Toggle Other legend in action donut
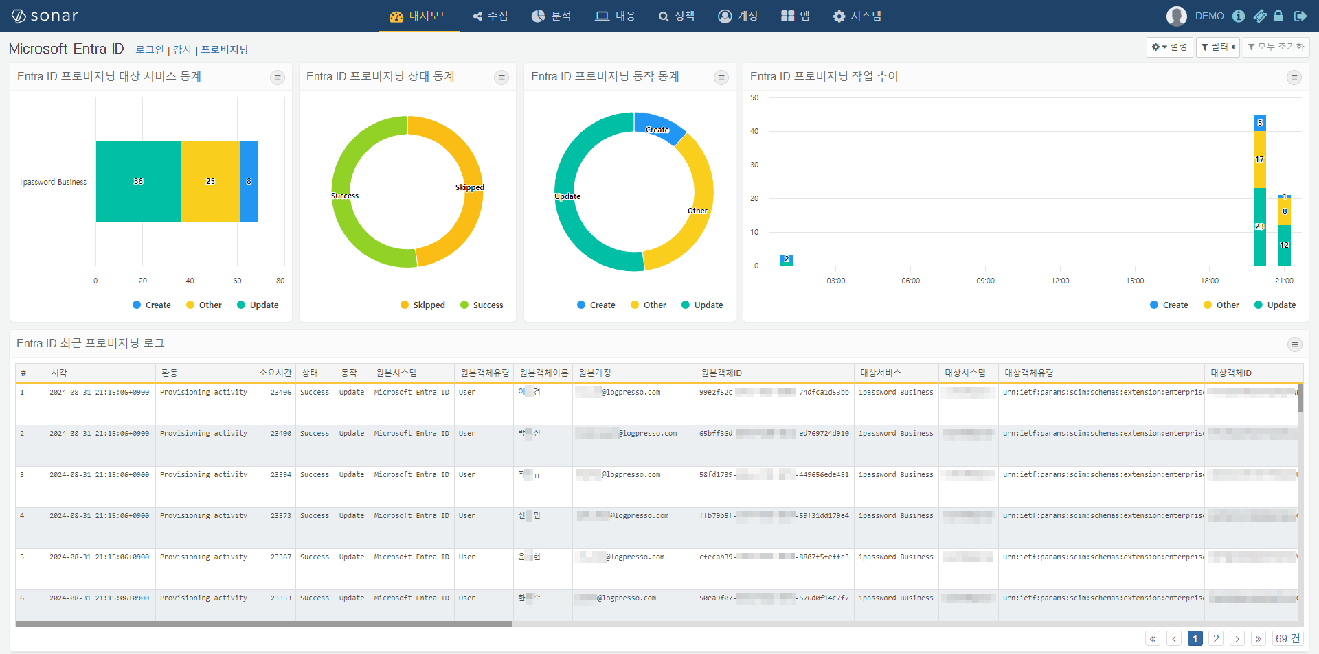 [649, 305]
